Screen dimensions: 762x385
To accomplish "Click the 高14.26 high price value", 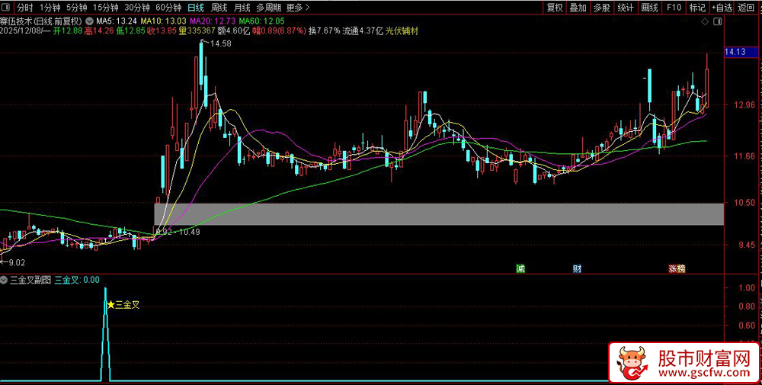I will (99, 30).
